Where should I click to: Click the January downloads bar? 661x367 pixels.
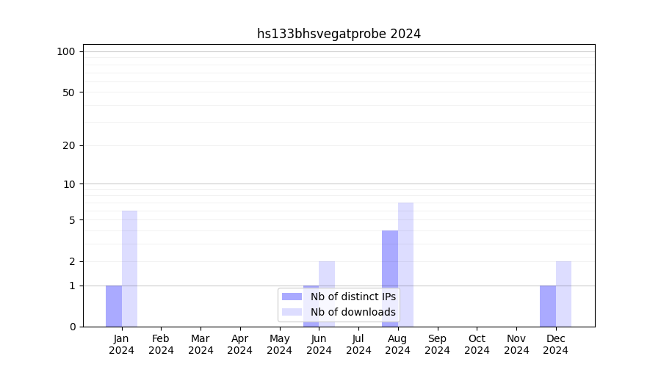129,269
